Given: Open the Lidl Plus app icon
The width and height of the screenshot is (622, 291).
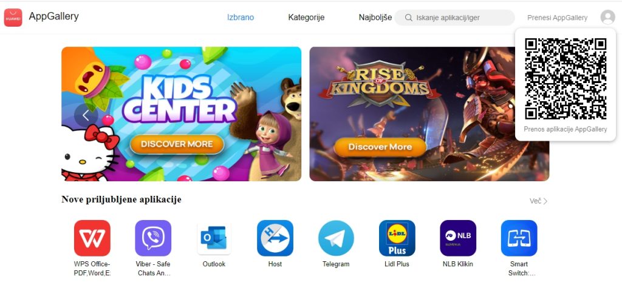Looking at the screenshot, I should point(397,238).
